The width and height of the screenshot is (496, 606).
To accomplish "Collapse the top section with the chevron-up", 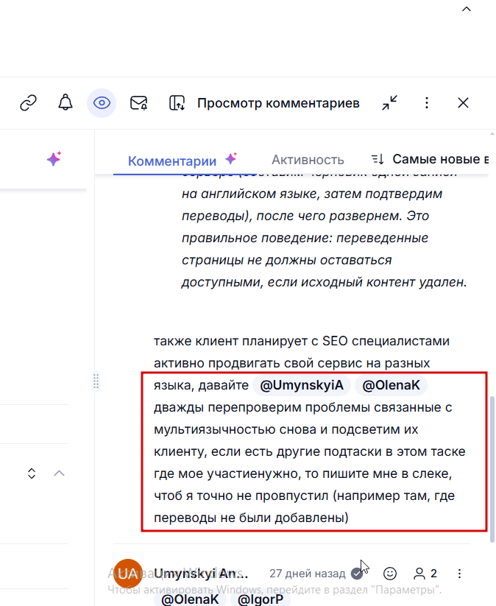I will click(467, 9).
